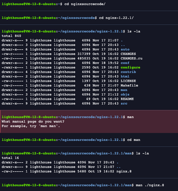Click the timestamp '19:52' of conf
Image resolution: width=178 pixels, height=191 pixels.
point(113,63)
